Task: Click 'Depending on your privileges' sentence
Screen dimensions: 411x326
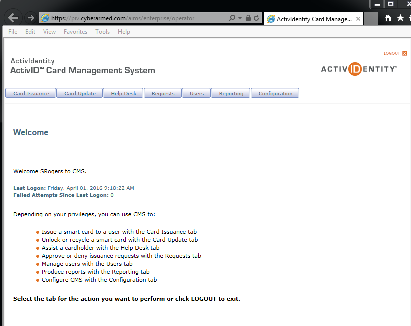Action: pyautogui.click(x=84, y=214)
